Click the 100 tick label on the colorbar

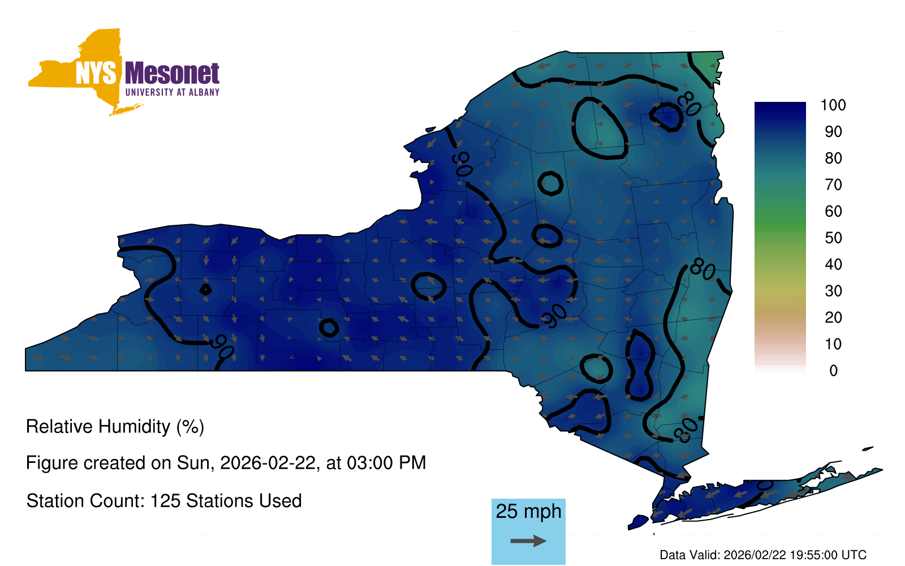pos(833,105)
